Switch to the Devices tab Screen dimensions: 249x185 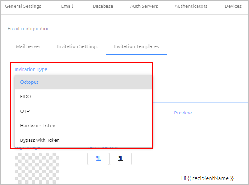pos(233,6)
